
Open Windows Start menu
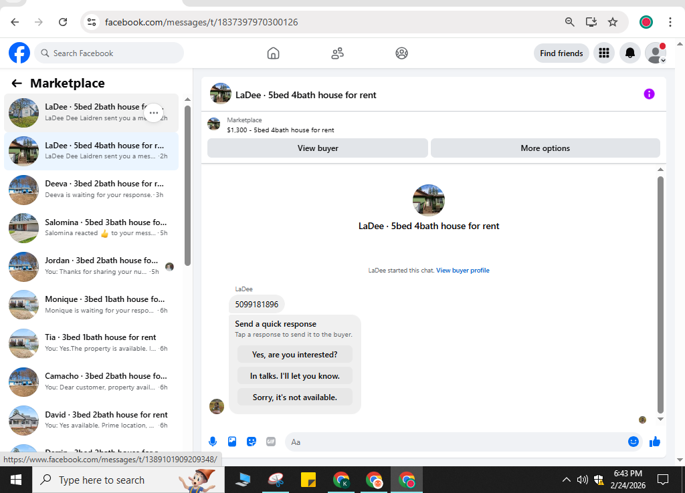point(16,480)
